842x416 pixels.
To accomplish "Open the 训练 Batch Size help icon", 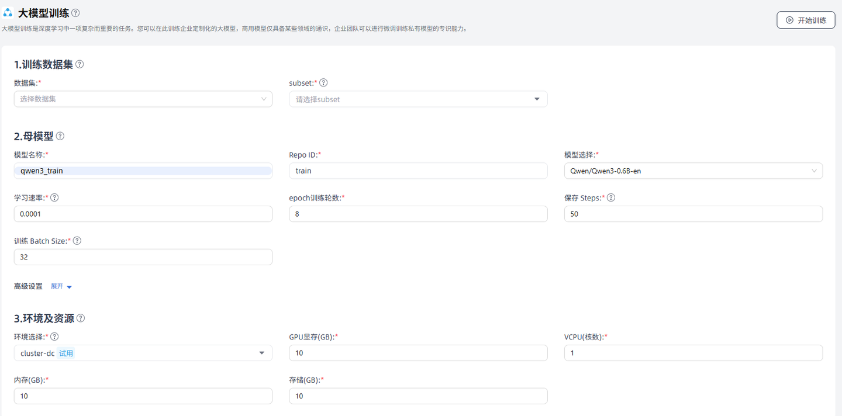I will click(77, 240).
